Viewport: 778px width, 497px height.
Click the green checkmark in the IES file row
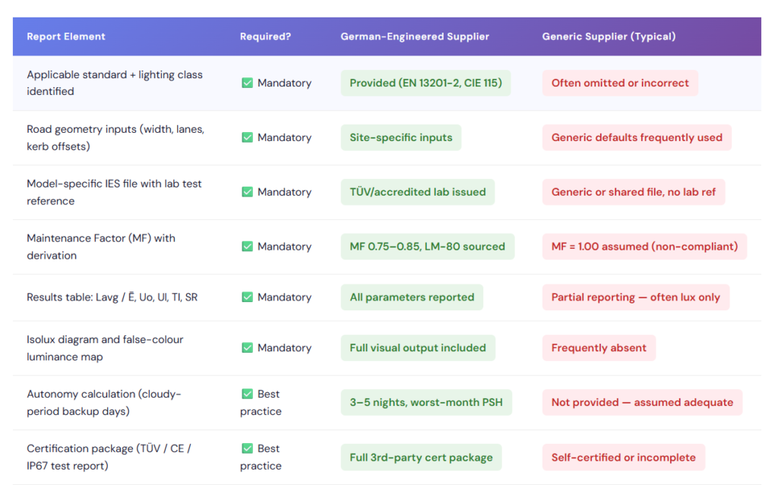247,192
